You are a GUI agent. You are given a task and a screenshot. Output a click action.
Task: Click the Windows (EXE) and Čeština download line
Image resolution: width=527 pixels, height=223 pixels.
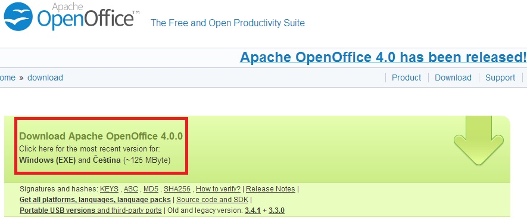95,160
